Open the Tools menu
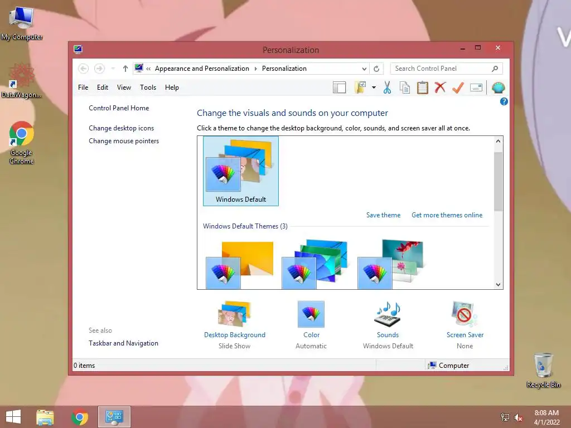 (148, 87)
